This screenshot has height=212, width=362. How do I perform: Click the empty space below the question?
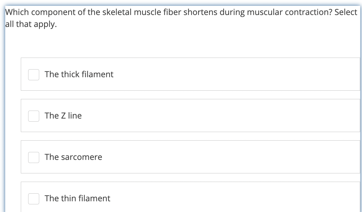click(181, 43)
